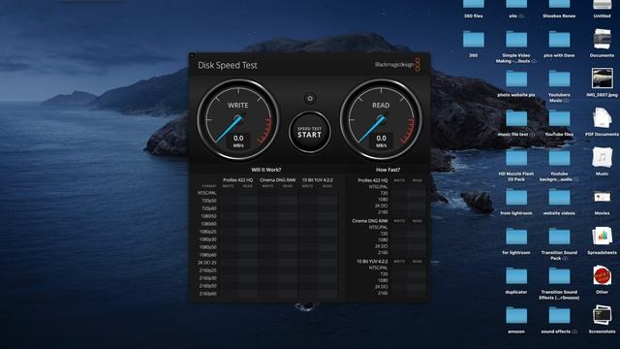
Task: Select the pics with Dave folder
Action: (559, 40)
